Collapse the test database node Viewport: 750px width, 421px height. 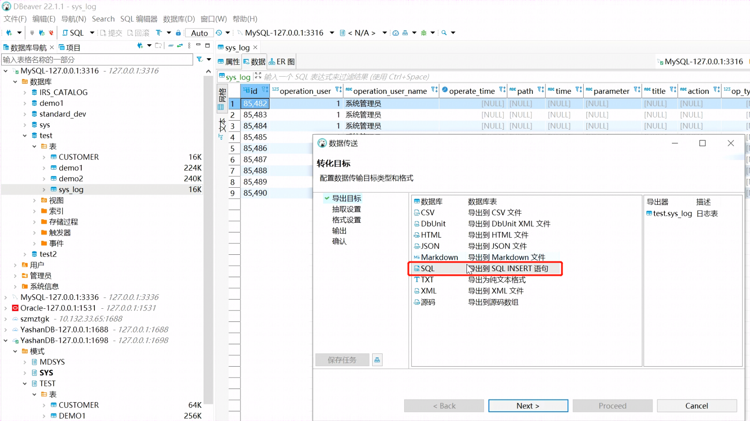click(25, 136)
